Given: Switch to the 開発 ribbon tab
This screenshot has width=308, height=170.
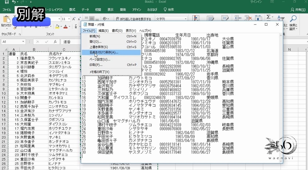Looking at the screenshot, I should (123, 9).
